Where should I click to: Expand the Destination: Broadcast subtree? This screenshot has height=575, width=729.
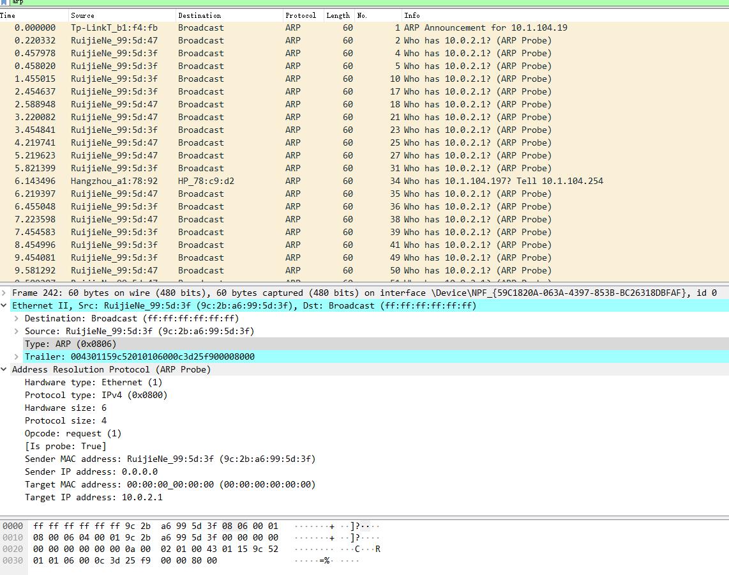(x=17, y=318)
